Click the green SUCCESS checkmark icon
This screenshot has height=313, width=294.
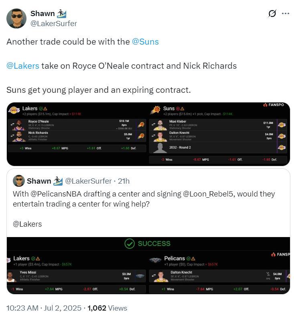[130, 244]
